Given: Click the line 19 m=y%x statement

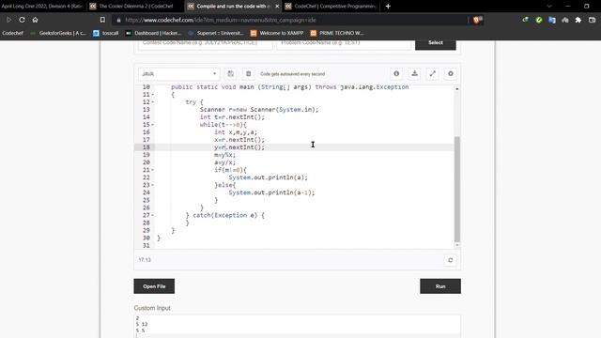Looking at the screenshot, I should coord(225,155).
